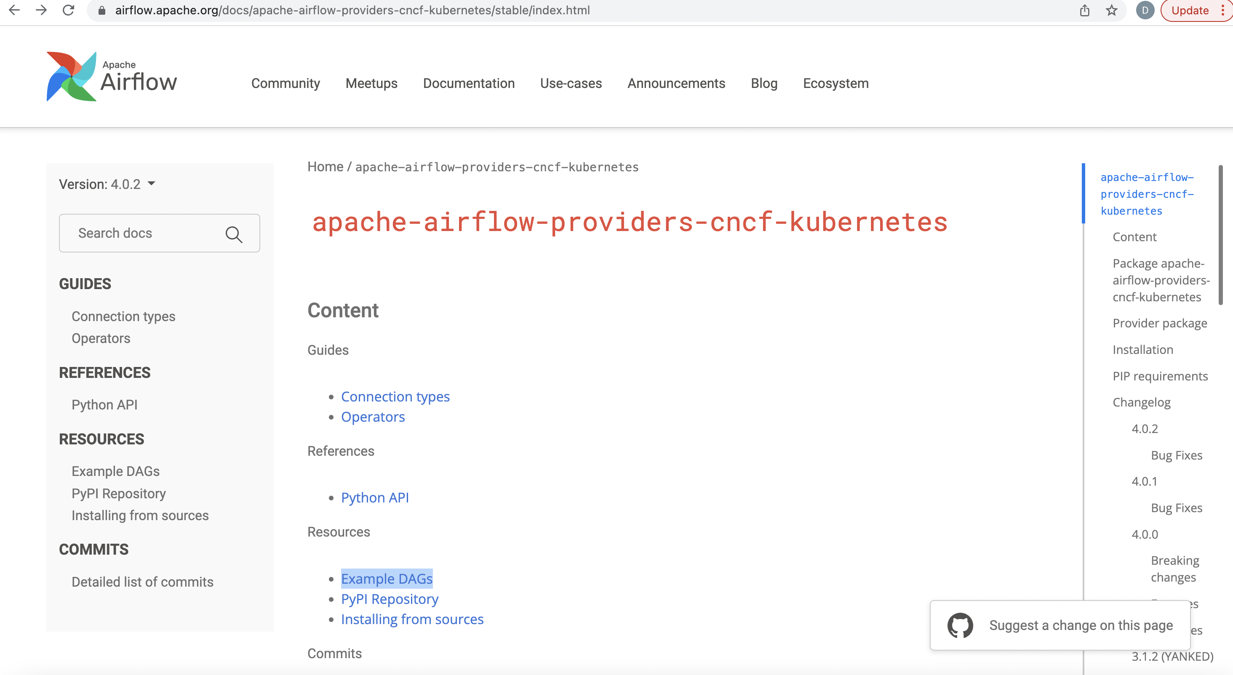Jump to Bug Fixes under 4.0.2

1177,455
